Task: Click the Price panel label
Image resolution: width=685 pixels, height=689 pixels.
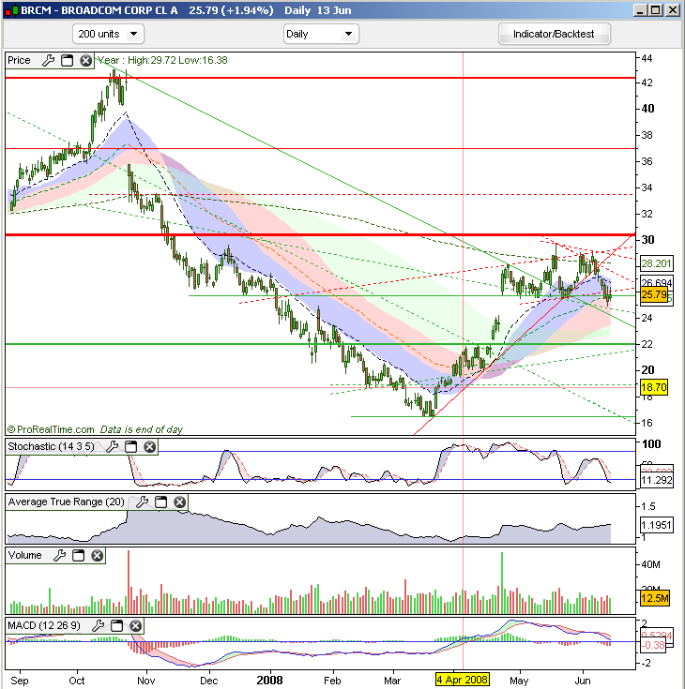Action: coord(20,60)
